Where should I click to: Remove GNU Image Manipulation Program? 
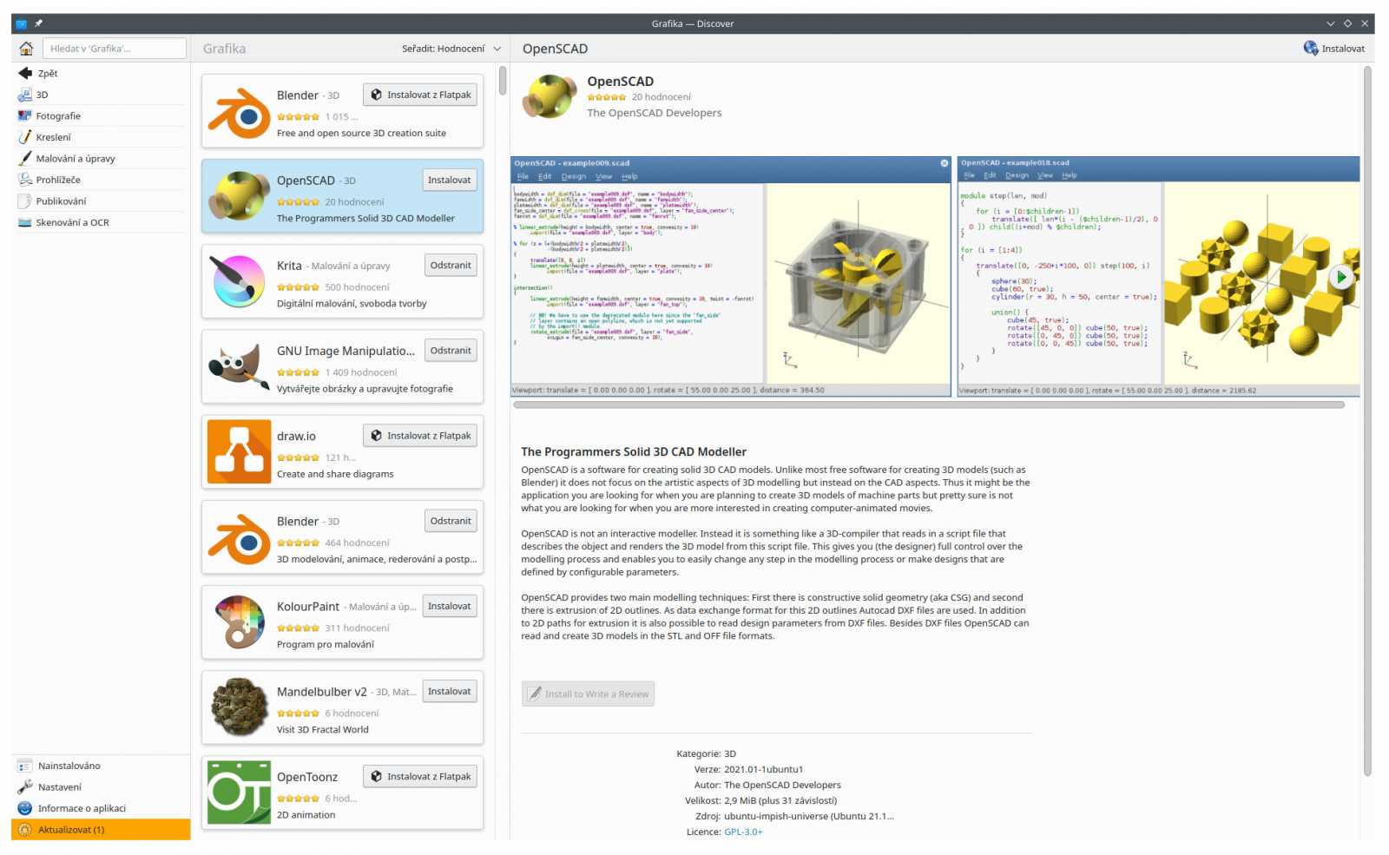[x=451, y=350]
